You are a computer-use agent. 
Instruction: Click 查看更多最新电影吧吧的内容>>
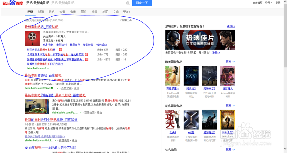[45, 64]
